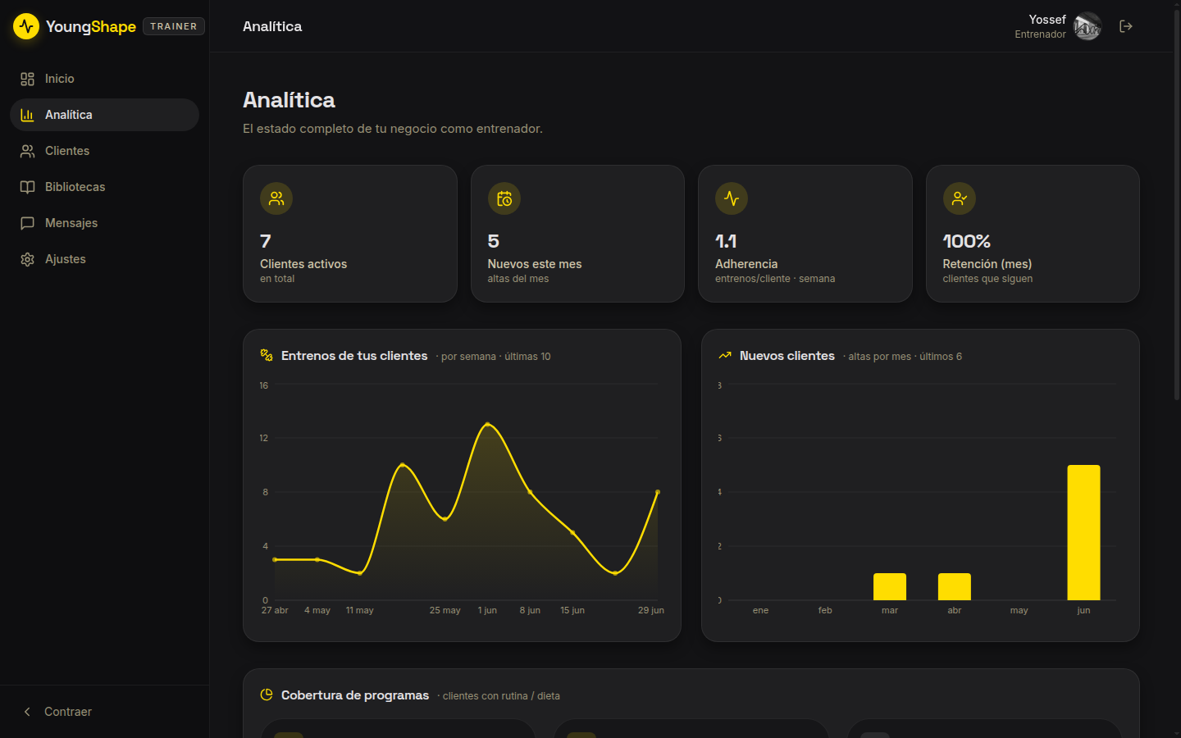
Task: Click the YoungShape pulse logo icon
Action: (x=26, y=26)
